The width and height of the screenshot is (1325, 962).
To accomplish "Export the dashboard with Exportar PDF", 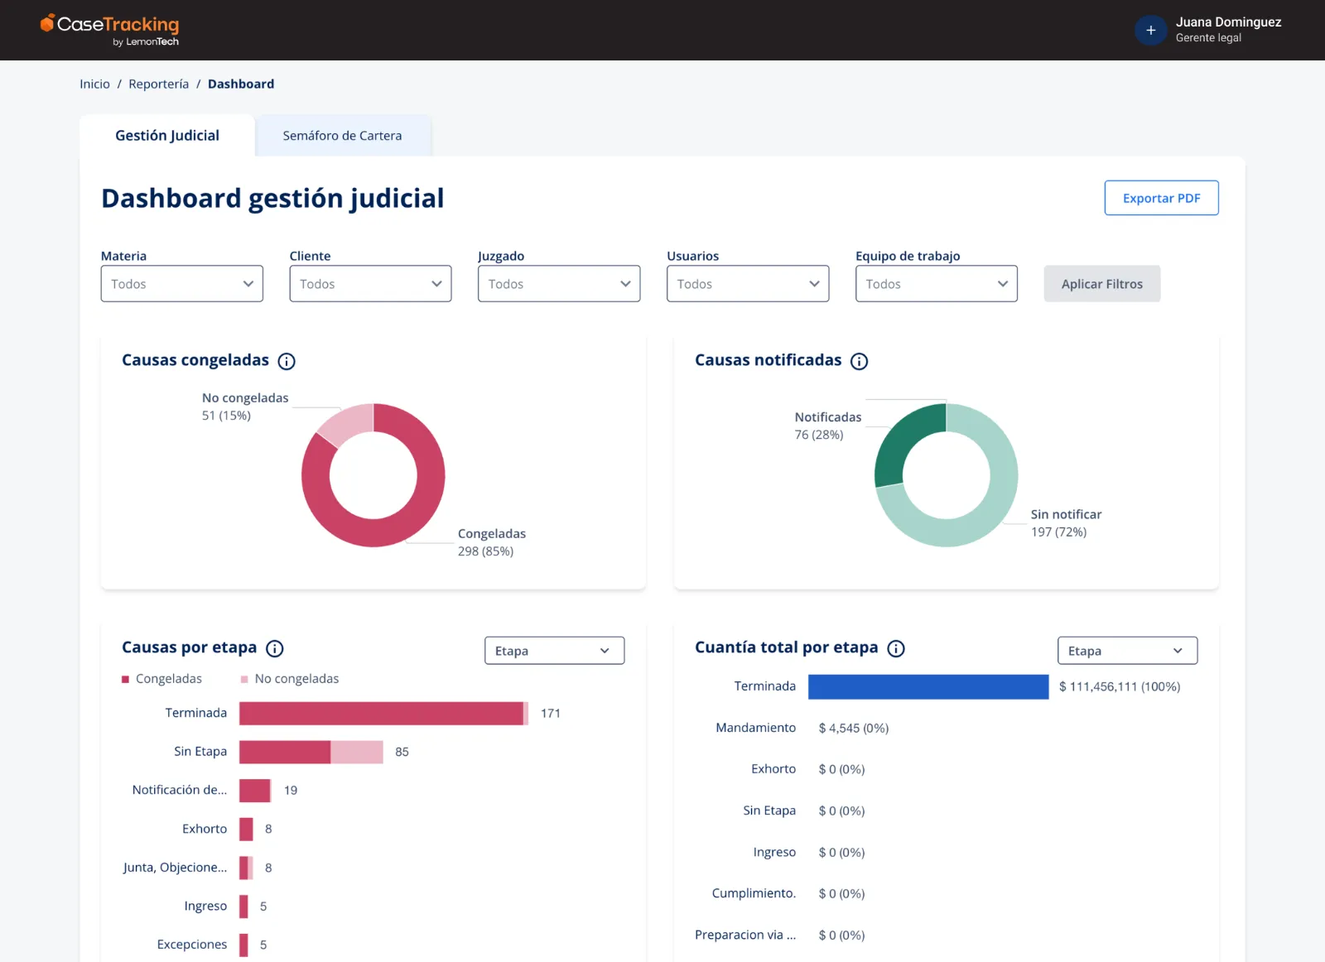I will click(1161, 198).
